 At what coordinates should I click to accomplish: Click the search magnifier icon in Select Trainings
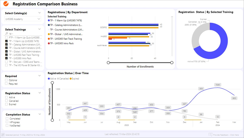7,34
